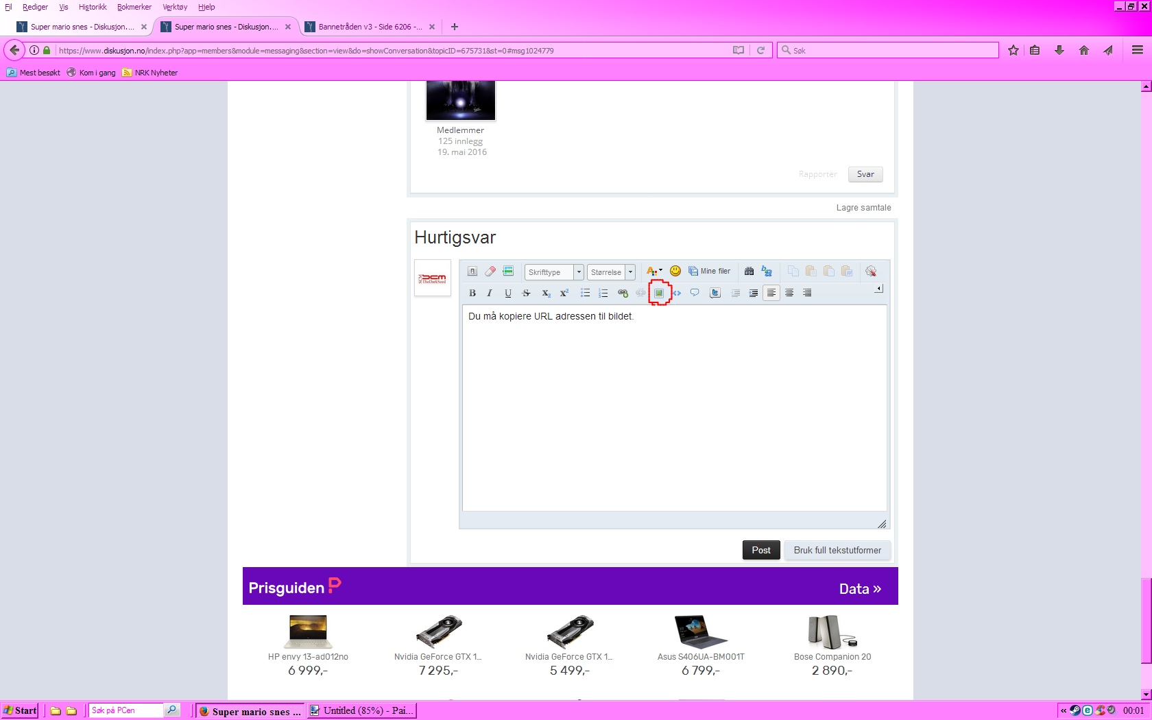The image size is (1152, 720).
Task: Switch to the first Super mario snes tab
Action: coord(82,27)
